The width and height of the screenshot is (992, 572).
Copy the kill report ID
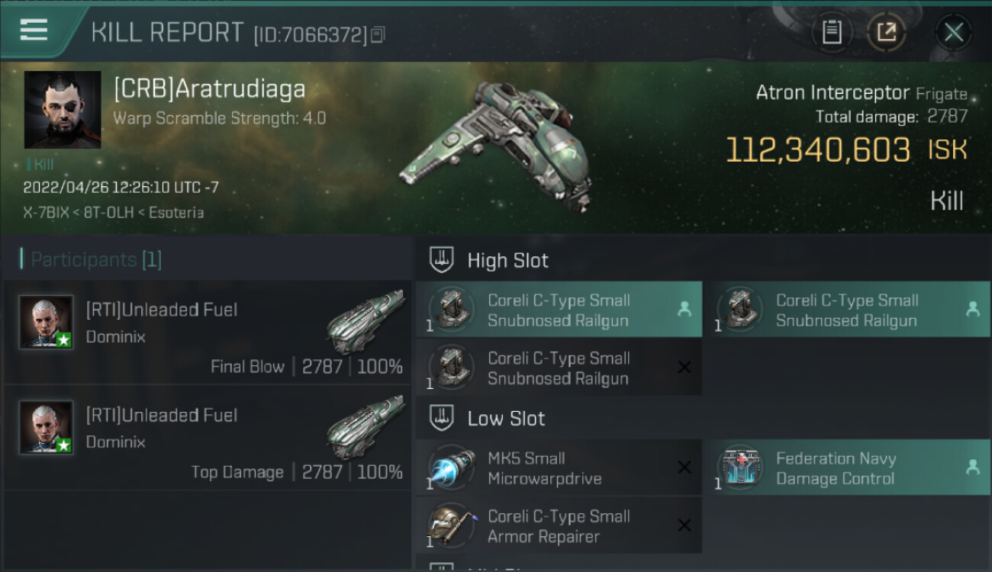point(378,34)
